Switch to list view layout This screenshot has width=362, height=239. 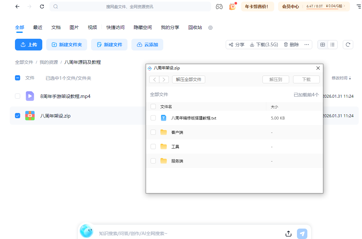coord(332,45)
